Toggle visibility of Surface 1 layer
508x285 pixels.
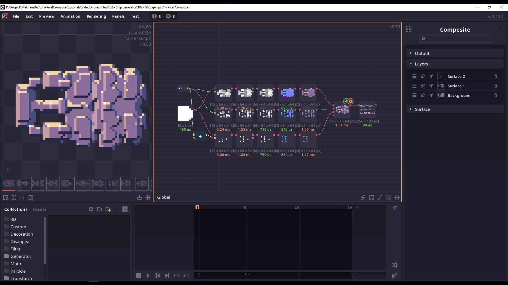pos(423,85)
